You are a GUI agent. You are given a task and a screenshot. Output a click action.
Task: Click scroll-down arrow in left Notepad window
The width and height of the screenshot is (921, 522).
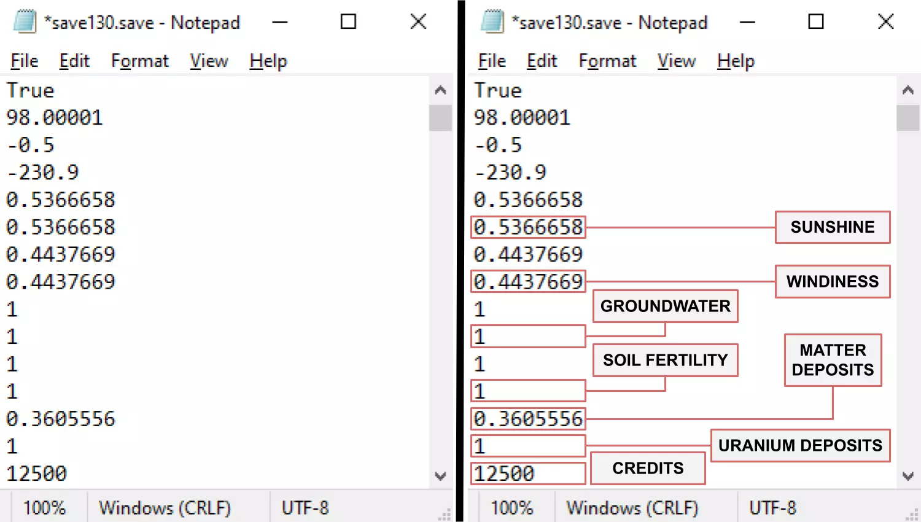440,476
